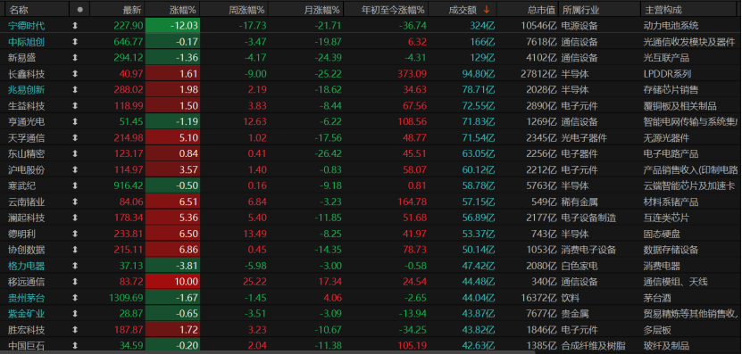Click the pin icon for 东山精密
The height and width of the screenshot is (354, 742).
(x=75, y=154)
